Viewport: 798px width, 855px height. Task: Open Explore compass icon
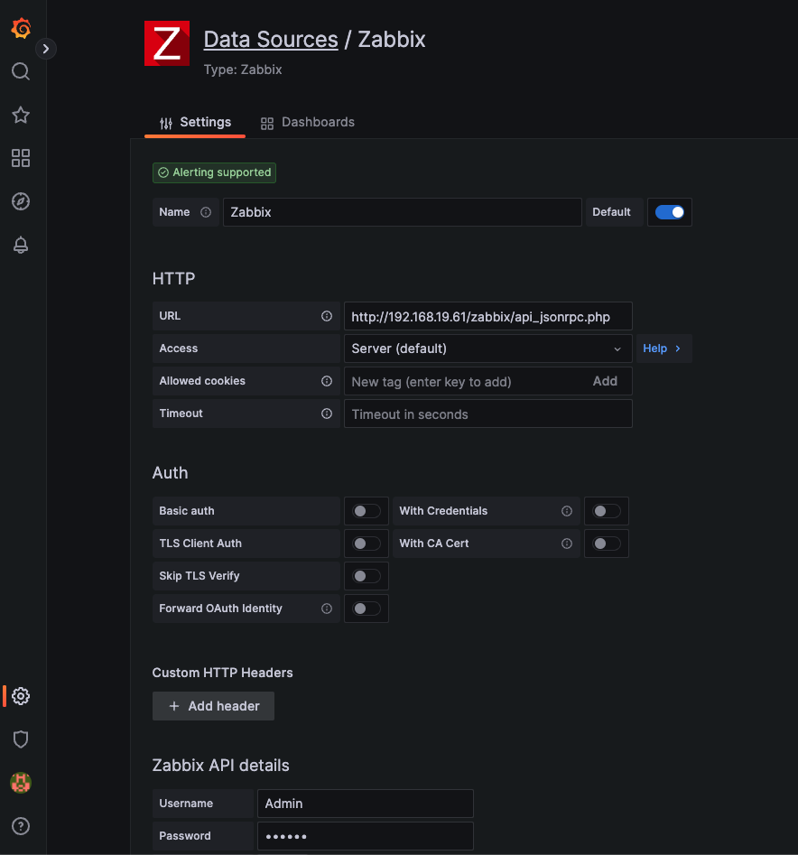tap(21, 201)
